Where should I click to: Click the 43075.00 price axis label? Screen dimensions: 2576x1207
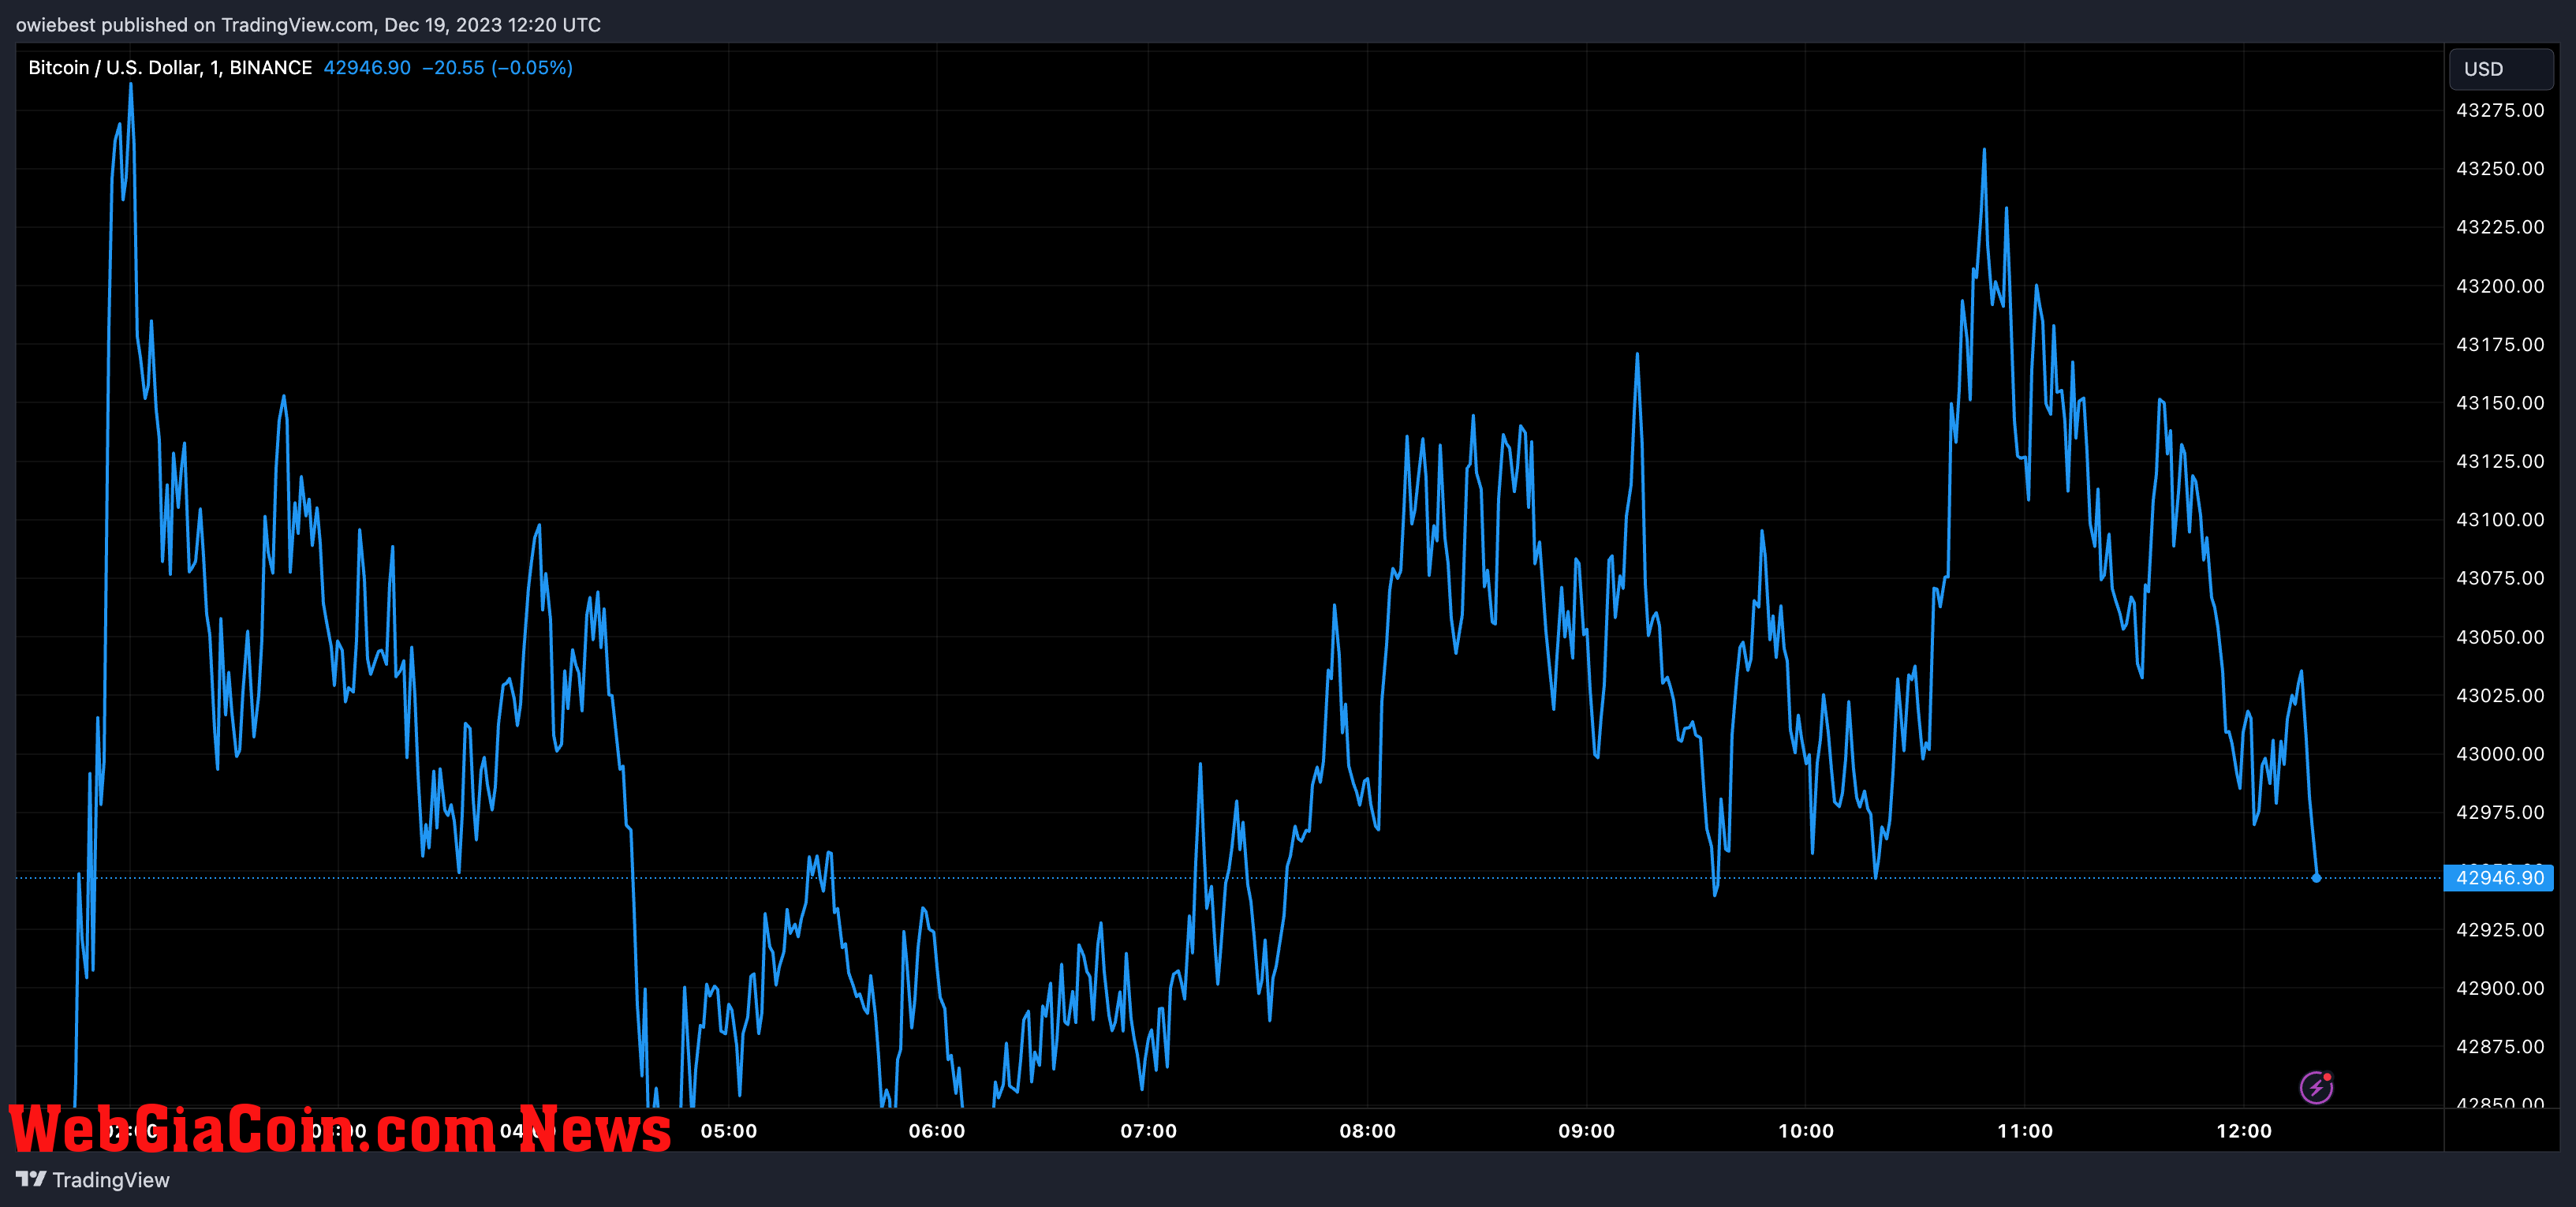(2500, 578)
